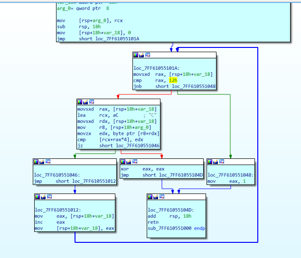Click 'sub rsp, 18h' instruction
Viewport: 301px width, 258px height.
pyautogui.click(x=79, y=27)
